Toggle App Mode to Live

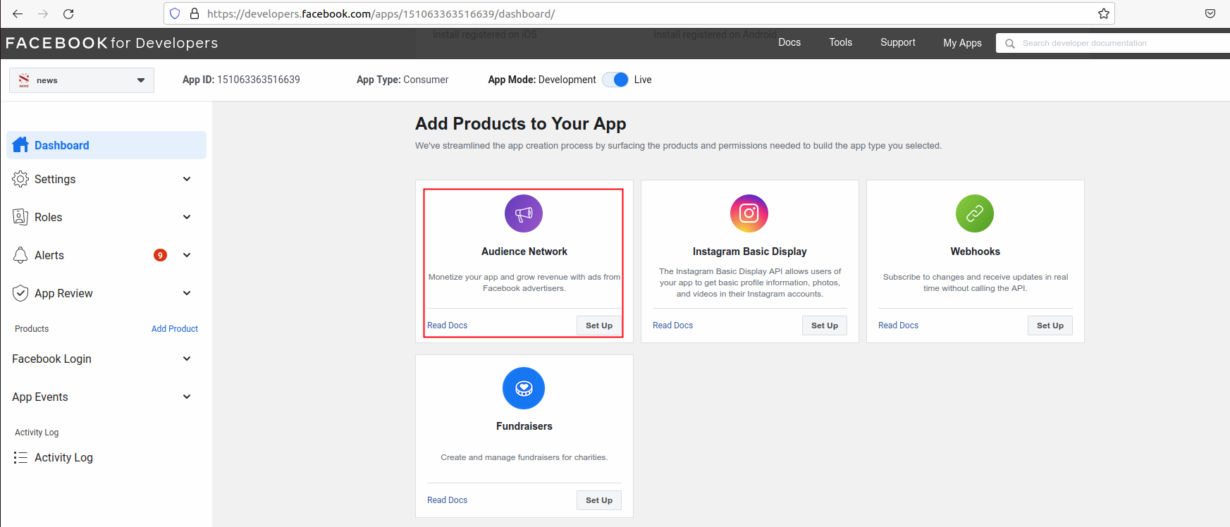point(615,80)
